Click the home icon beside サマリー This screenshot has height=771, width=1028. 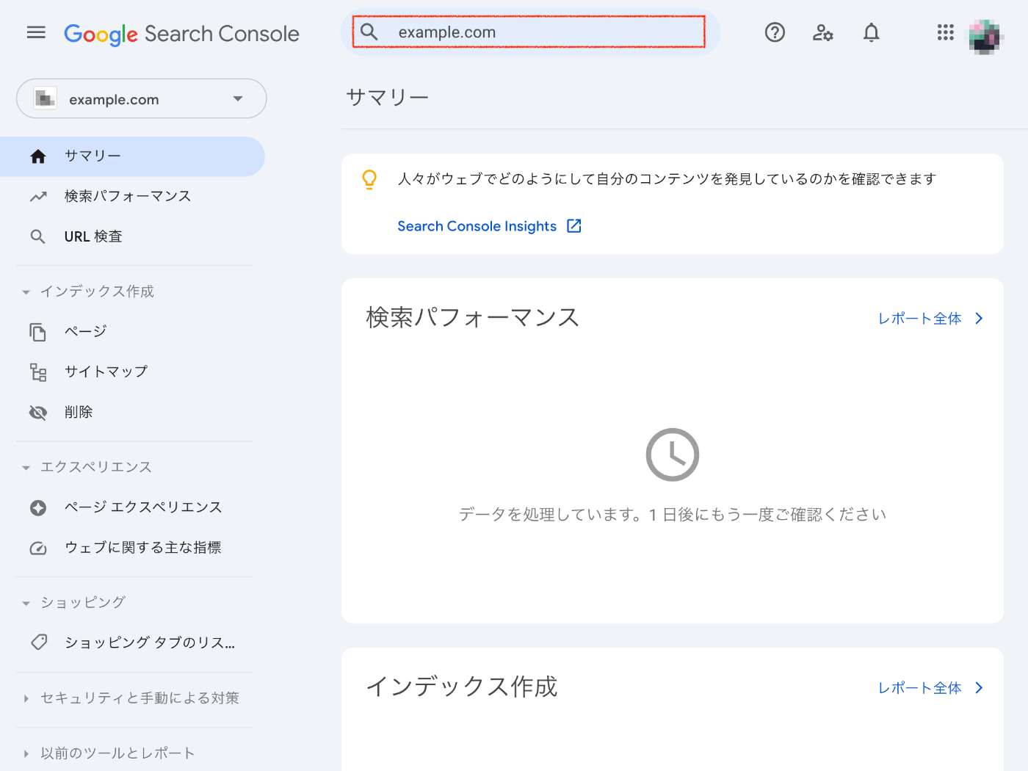pos(38,156)
